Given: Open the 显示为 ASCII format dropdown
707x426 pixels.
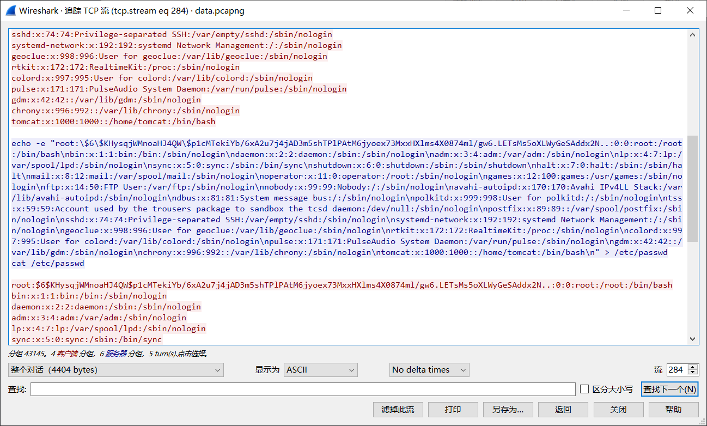Looking at the screenshot, I should 321,370.
